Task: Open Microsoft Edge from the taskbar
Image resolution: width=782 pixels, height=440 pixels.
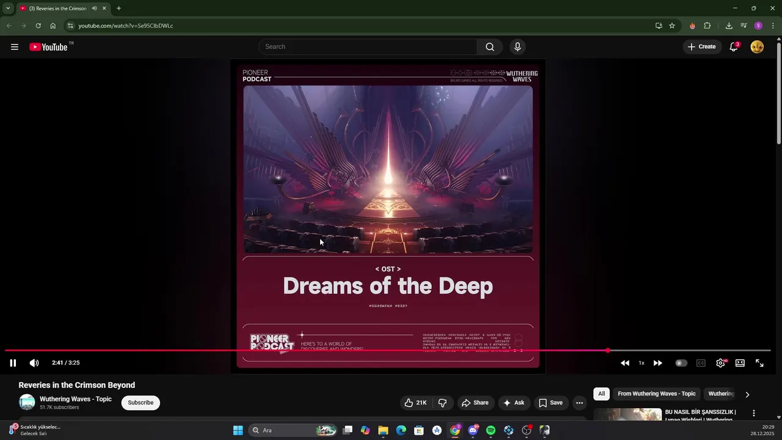Action: [401, 430]
